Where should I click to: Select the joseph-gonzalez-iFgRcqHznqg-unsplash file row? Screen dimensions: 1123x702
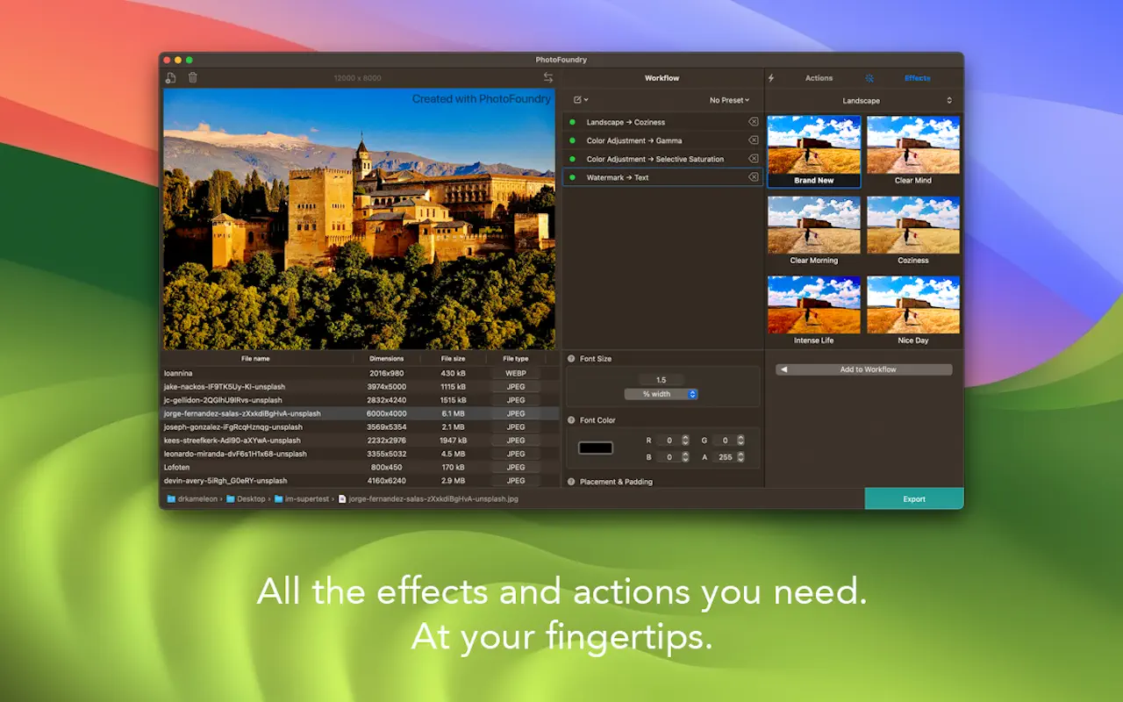[x=361, y=426]
